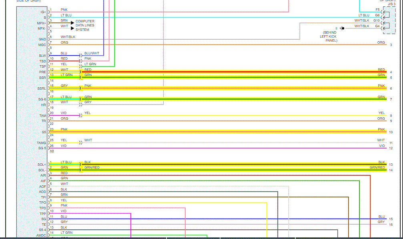Select the BRN label on MPX+ pin 3
The width and height of the screenshot is (403, 239).
click(x=64, y=20)
